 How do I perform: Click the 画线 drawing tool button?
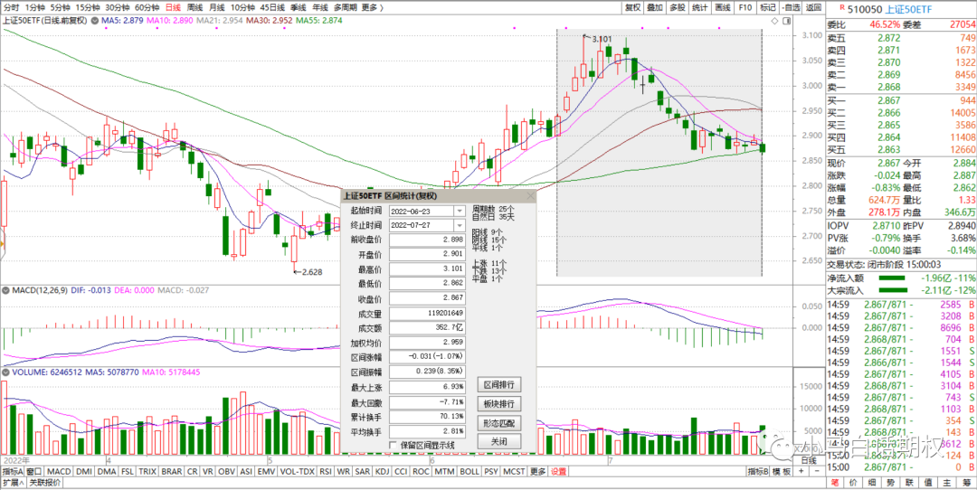[x=722, y=7]
